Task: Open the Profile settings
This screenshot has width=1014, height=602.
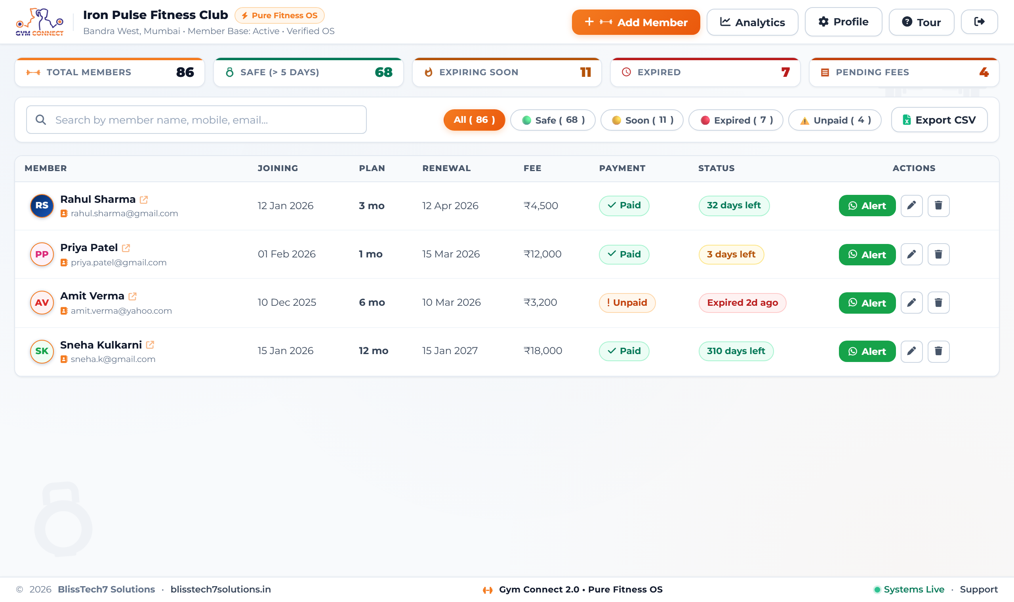Action: click(x=843, y=22)
